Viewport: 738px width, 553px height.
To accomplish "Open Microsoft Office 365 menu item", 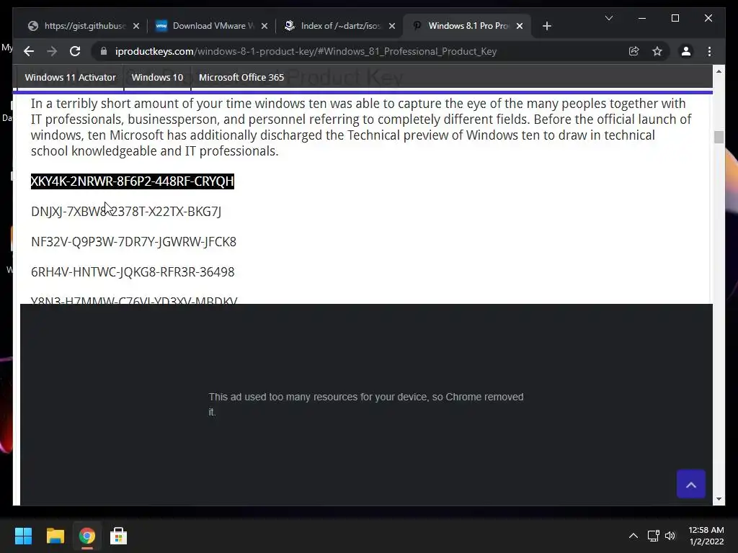I will 241,78.
